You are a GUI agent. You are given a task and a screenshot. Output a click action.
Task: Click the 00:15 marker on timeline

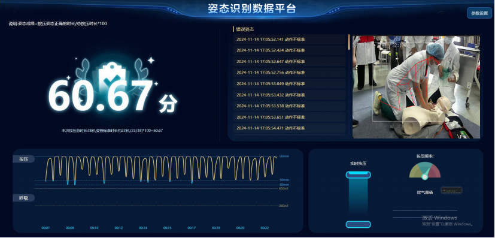168,228
